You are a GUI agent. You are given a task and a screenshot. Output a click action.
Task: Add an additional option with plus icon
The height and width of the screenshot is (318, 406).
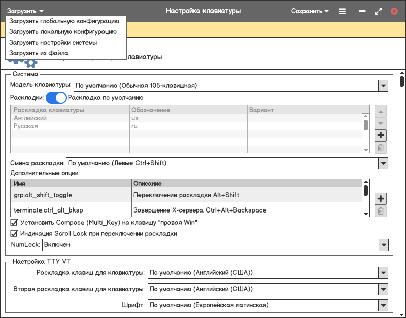click(381, 198)
